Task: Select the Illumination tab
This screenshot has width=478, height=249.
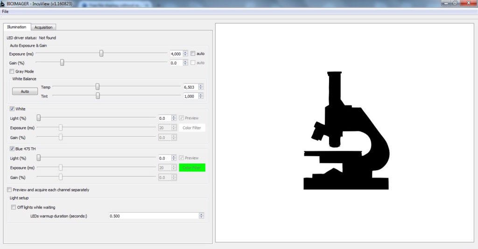Action: [x=17, y=27]
